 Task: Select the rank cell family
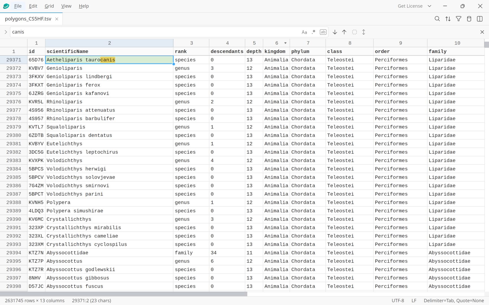(x=191, y=253)
